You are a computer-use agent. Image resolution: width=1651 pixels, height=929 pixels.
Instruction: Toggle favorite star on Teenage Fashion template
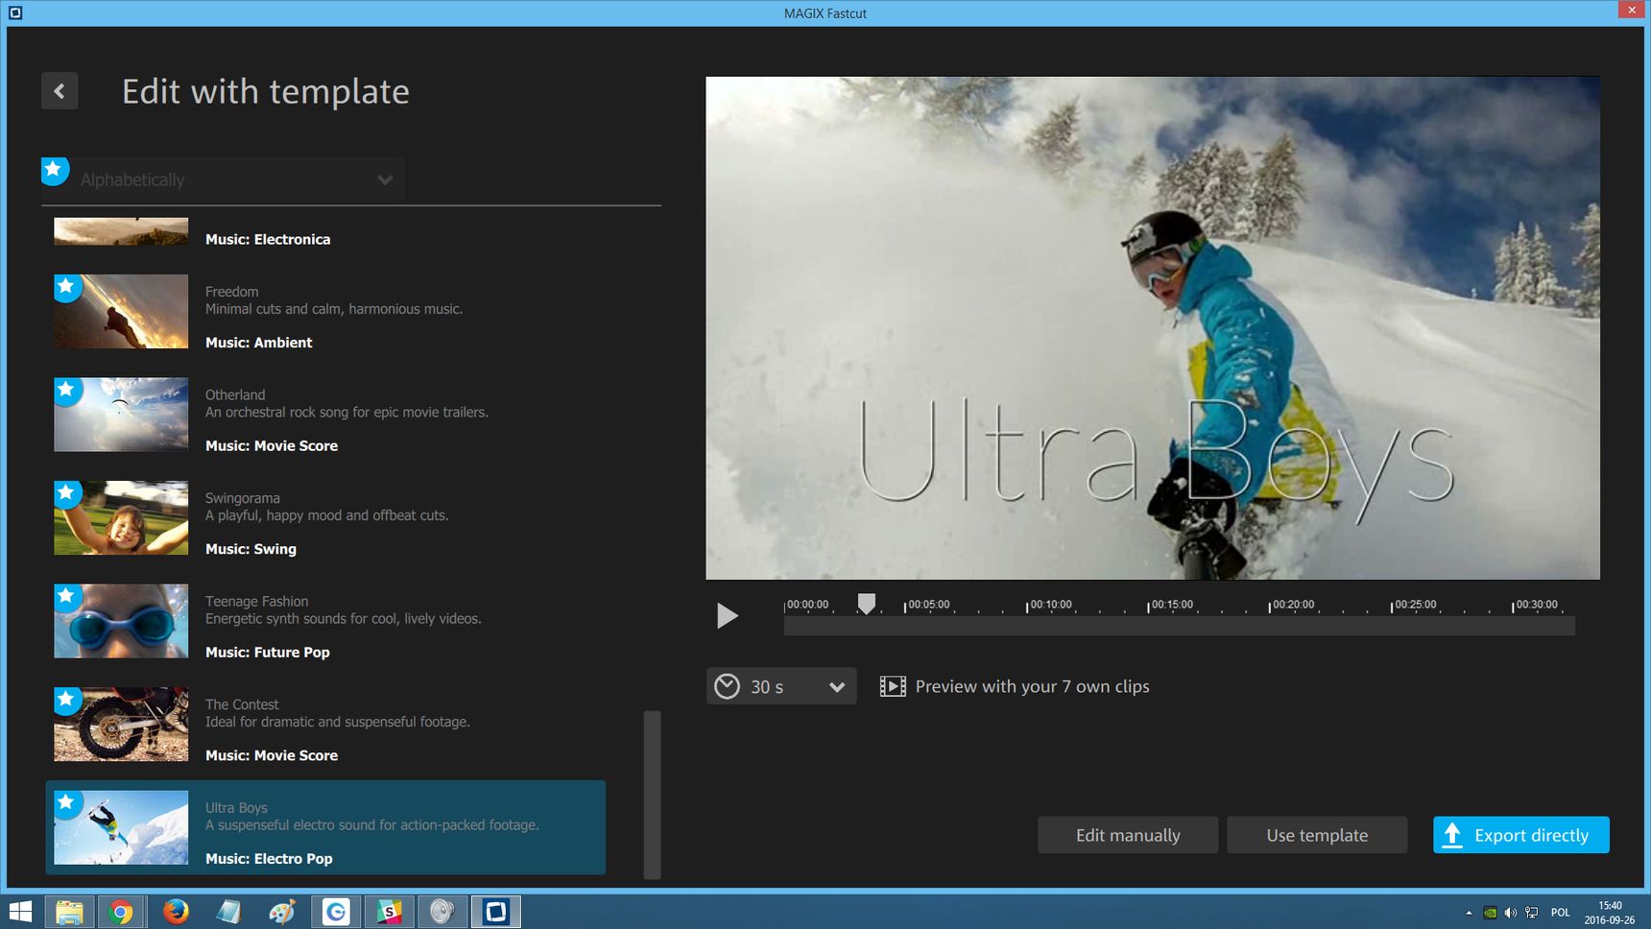66,596
